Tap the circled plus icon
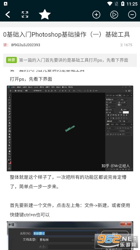Viewport: 140px width, 250px height. click(x=96, y=15)
